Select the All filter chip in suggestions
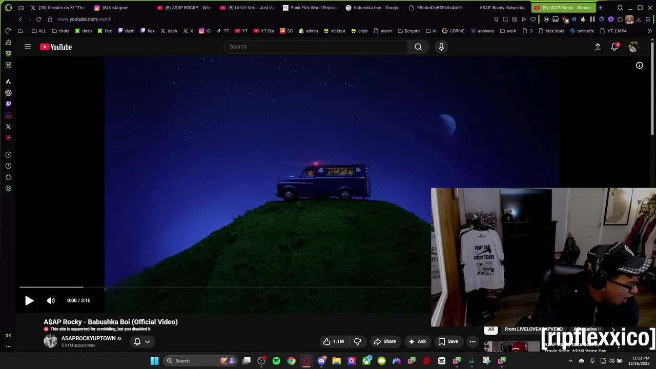The height and width of the screenshot is (369, 656). tap(491, 329)
